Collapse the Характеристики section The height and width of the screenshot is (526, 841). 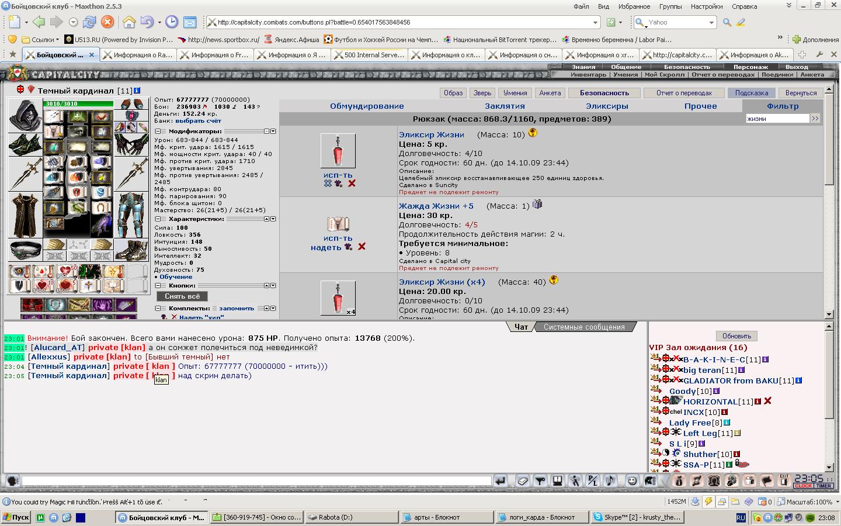coord(158,219)
